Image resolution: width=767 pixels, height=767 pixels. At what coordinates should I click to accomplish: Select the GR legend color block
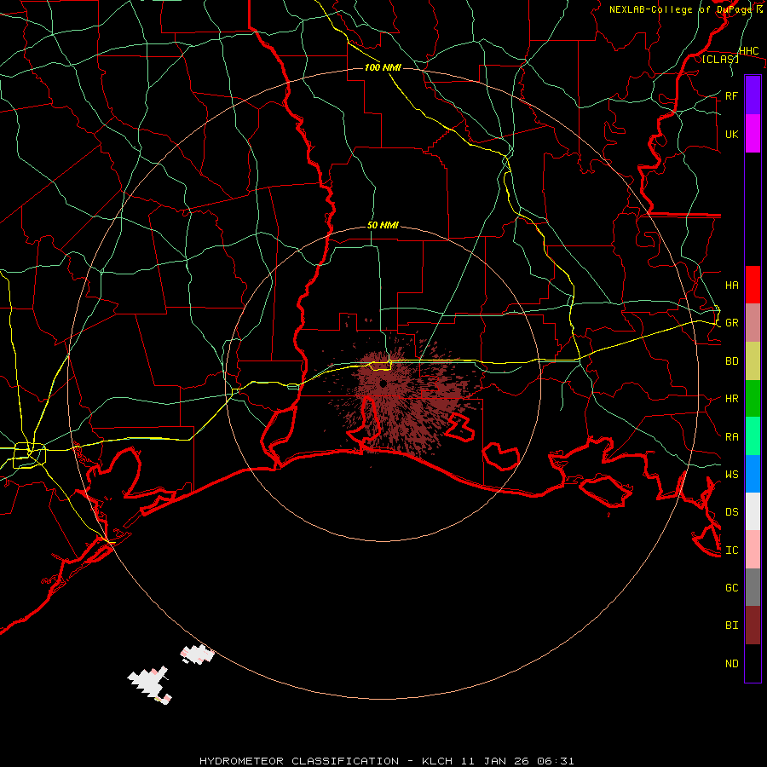point(753,323)
